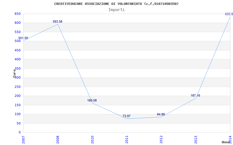Viewport: 233px width, 145px height.
Task: Click the 500 y-axis tick label
Action: [17, 41]
